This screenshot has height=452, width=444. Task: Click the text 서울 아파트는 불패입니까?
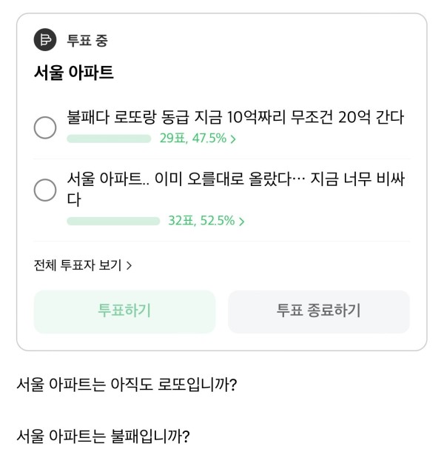pos(103,436)
